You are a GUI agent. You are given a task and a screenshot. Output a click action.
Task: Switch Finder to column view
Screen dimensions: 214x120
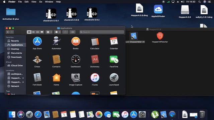point(37,32)
